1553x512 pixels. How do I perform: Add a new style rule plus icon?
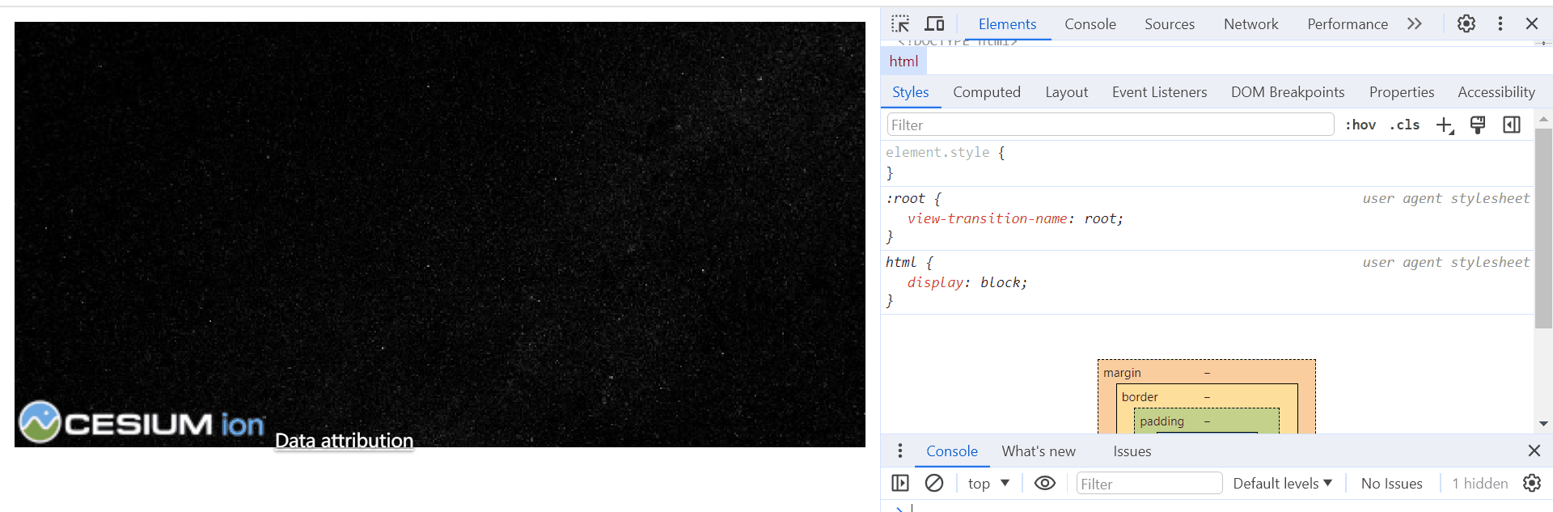1445,125
